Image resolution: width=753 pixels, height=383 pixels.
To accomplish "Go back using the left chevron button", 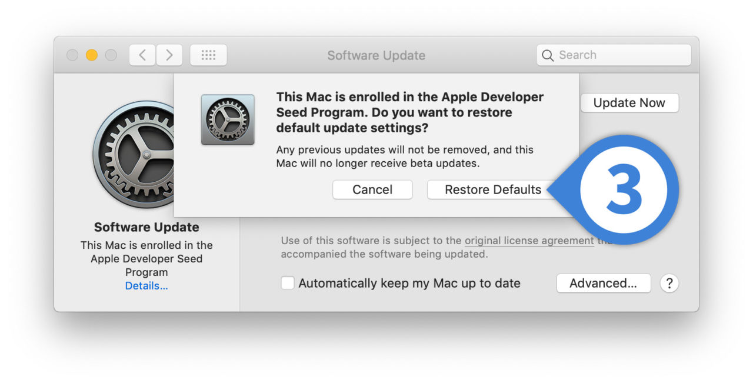I will [142, 55].
